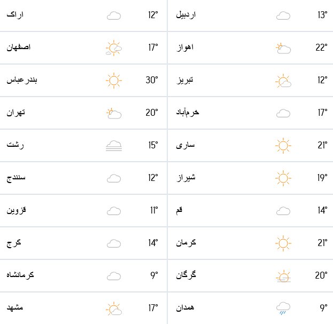Click the sunny icon for کرمان
The width and height of the screenshot is (333, 324).
coord(283,243)
